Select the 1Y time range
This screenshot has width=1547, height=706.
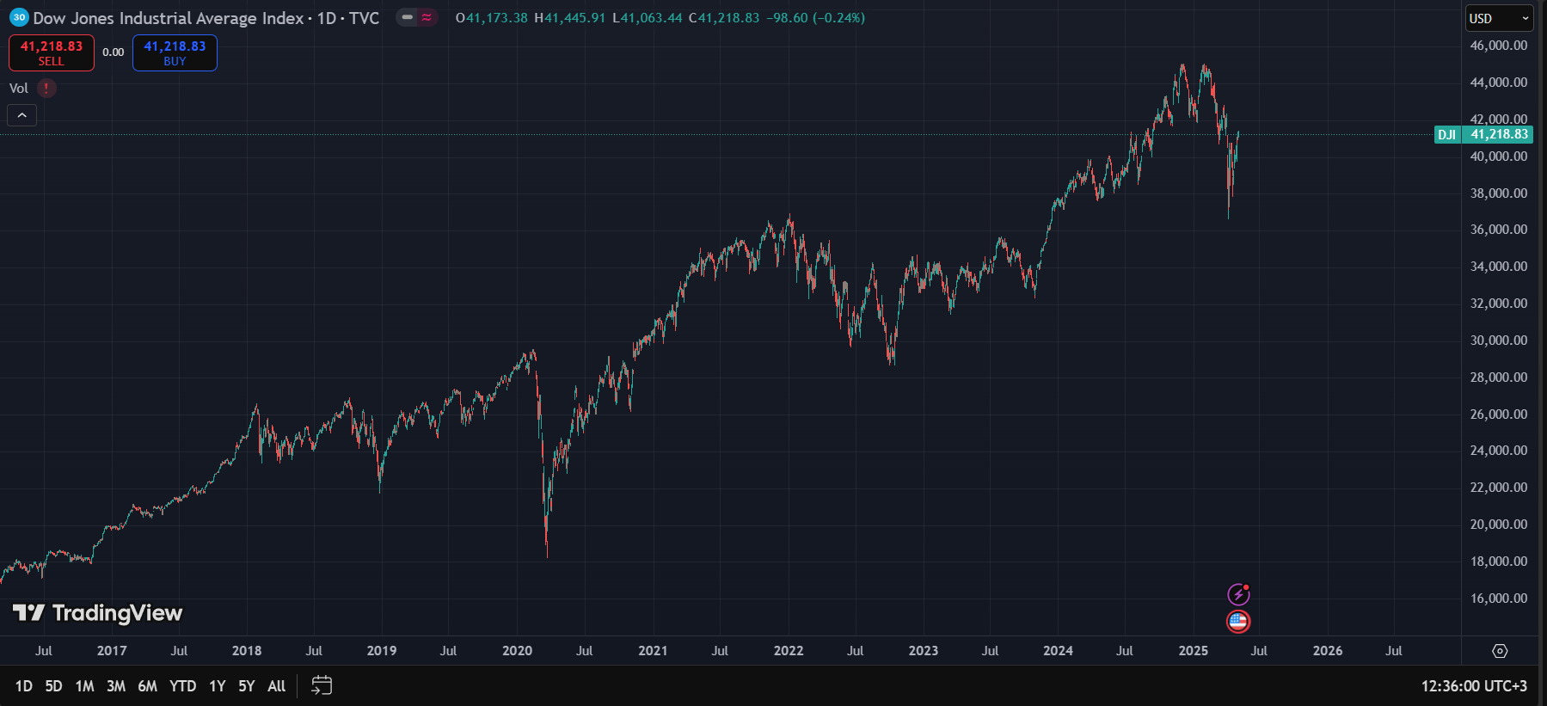tap(218, 685)
